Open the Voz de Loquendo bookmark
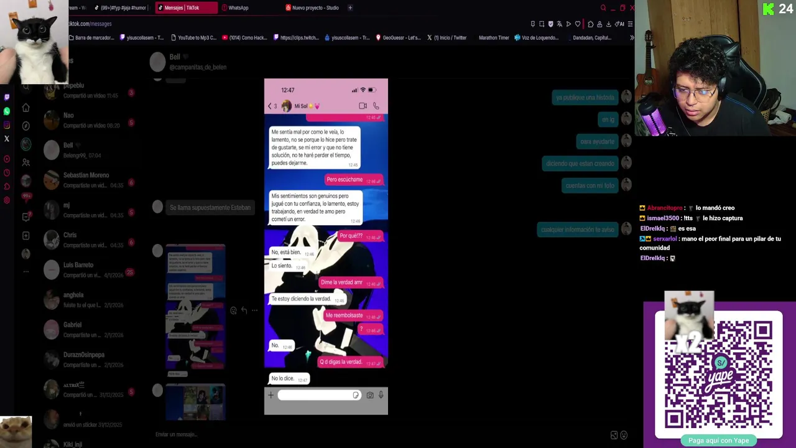Image resolution: width=796 pixels, height=448 pixels. pos(536,37)
